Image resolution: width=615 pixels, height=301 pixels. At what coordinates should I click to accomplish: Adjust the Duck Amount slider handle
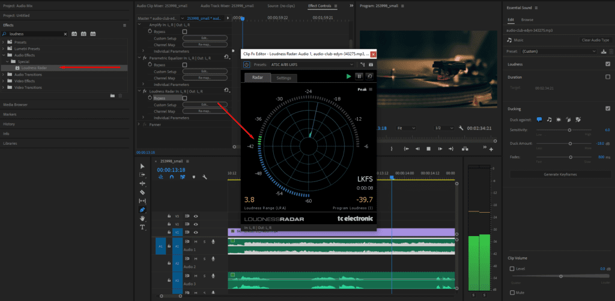tap(570, 144)
